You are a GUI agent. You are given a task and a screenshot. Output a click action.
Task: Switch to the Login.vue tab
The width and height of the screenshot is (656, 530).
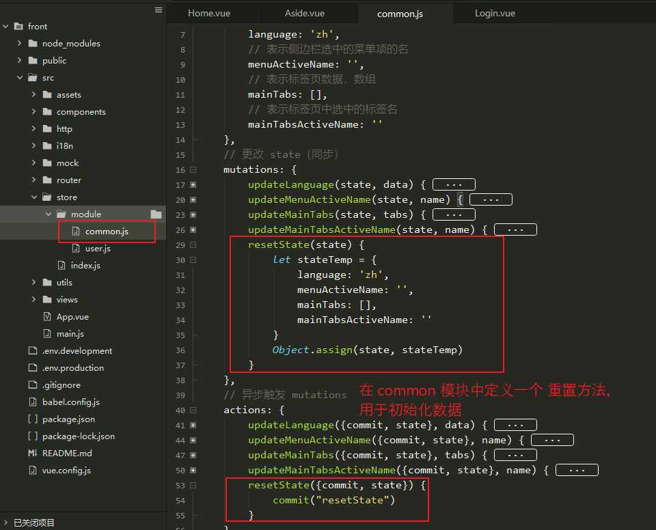point(495,14)
